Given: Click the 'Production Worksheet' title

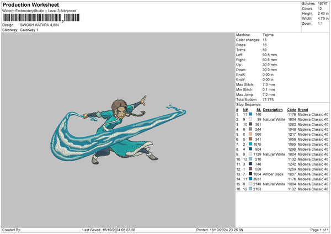Looking at the screenshot, I should coord(30,4).
